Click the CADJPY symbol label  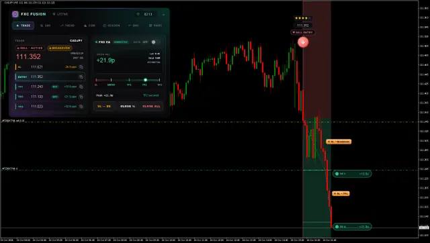click(x=76, y=40)
